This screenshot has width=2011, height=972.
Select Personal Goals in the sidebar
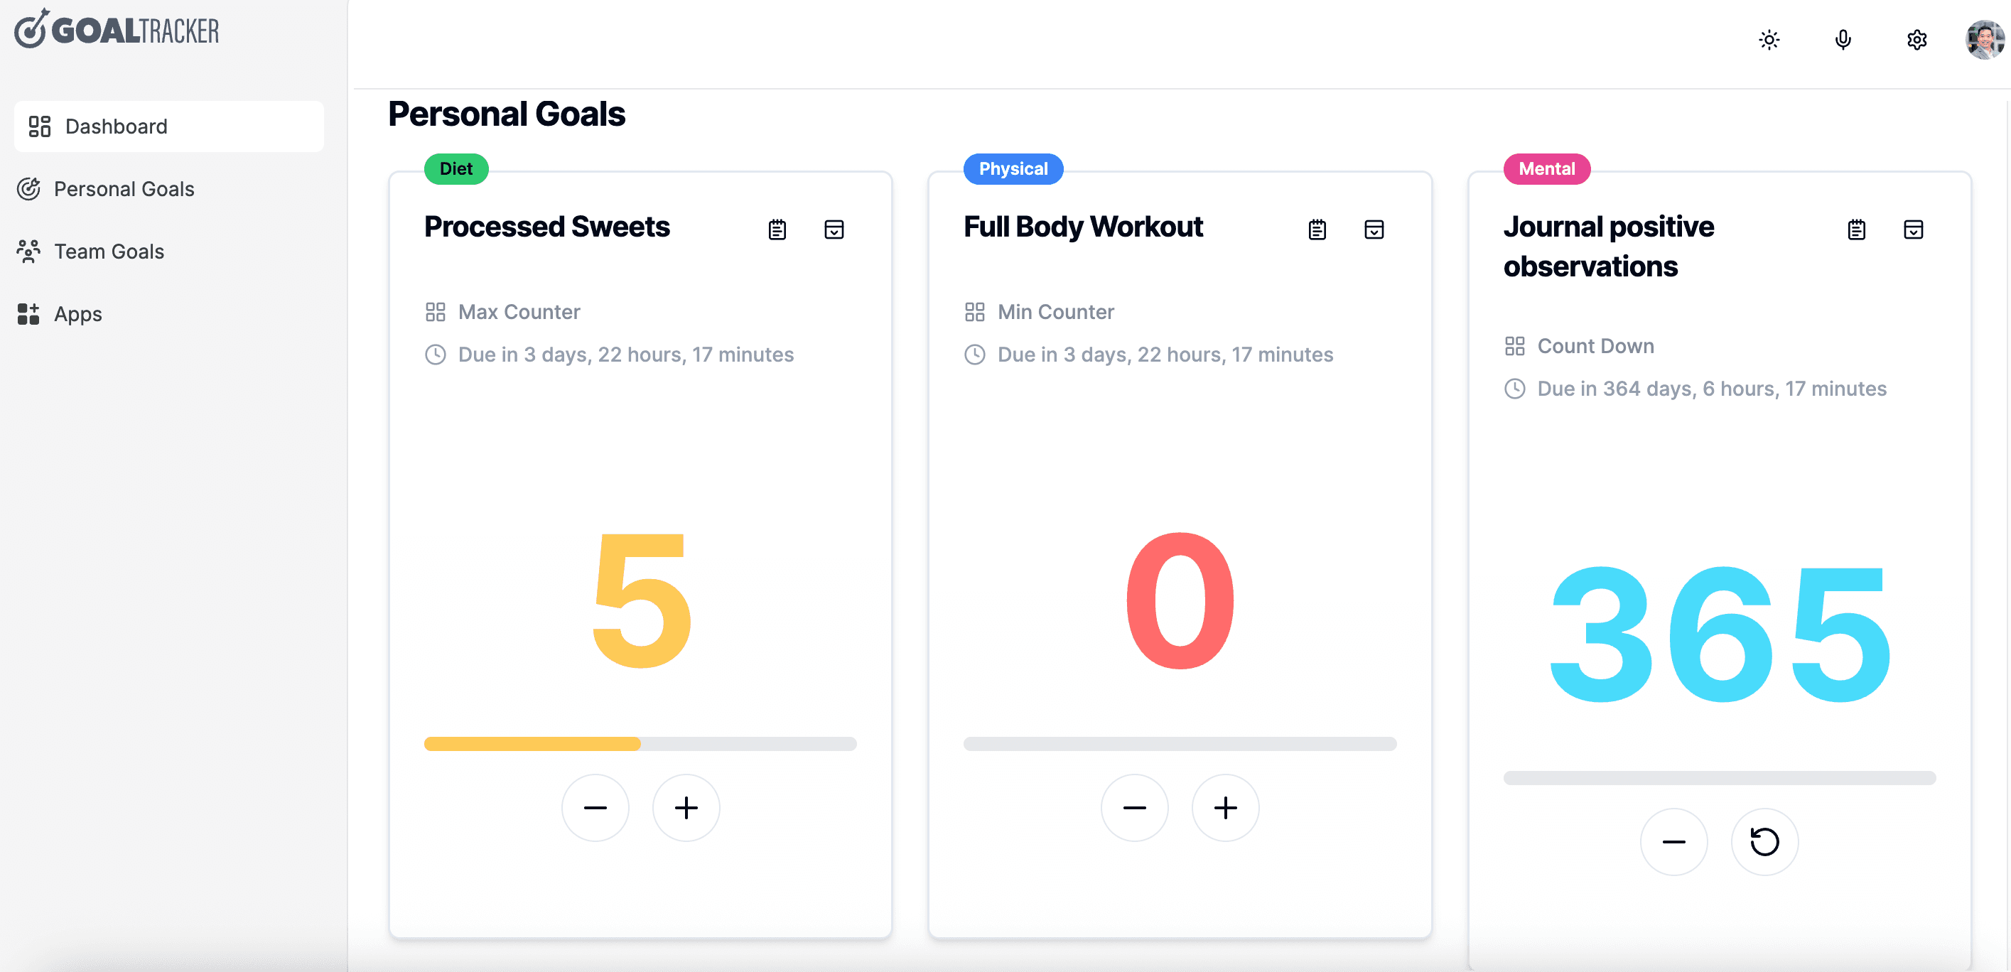point(124,189)
